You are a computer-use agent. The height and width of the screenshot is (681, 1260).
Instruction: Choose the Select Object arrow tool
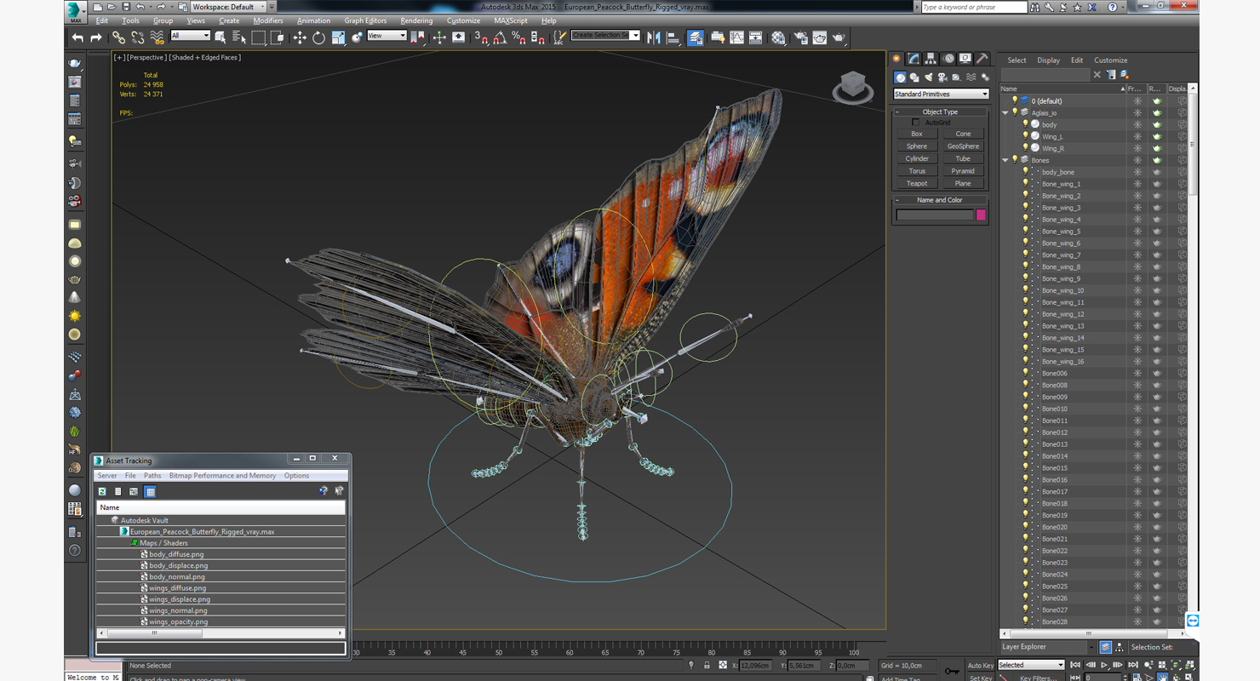(220, 37)
